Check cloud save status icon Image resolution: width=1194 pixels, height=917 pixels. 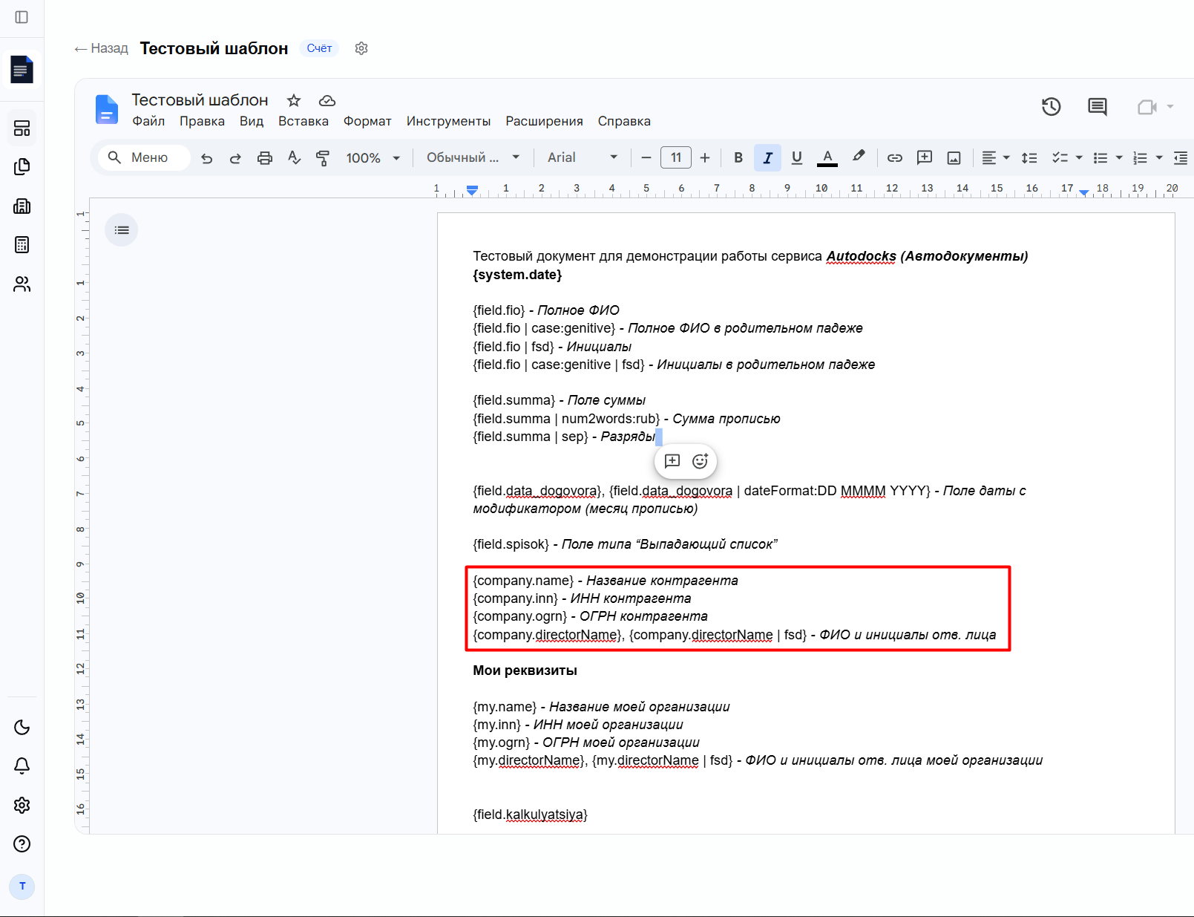pos(327,100)
